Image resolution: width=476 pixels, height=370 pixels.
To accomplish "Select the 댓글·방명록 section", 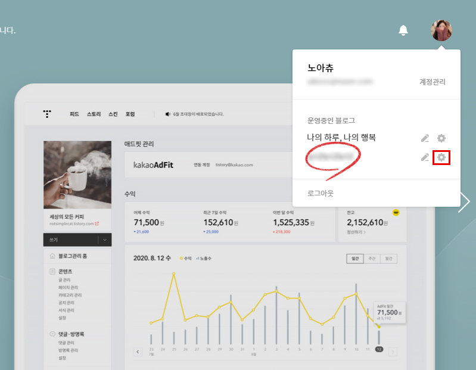I will [71, 334].
